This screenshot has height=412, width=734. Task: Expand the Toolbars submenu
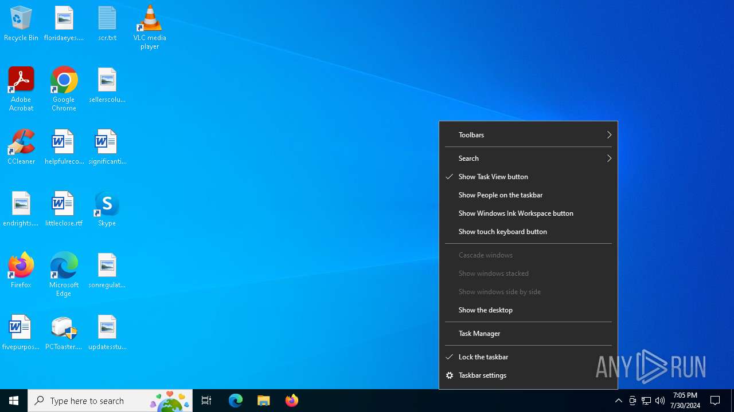pyautogui.click(x=528, y=135)
